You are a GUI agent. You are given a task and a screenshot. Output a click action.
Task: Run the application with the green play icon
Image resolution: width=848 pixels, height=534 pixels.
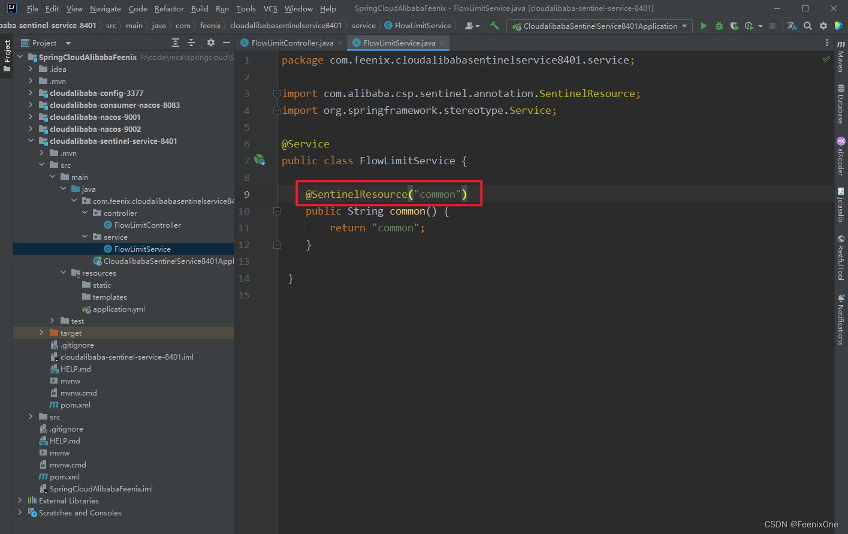[704, 26]
